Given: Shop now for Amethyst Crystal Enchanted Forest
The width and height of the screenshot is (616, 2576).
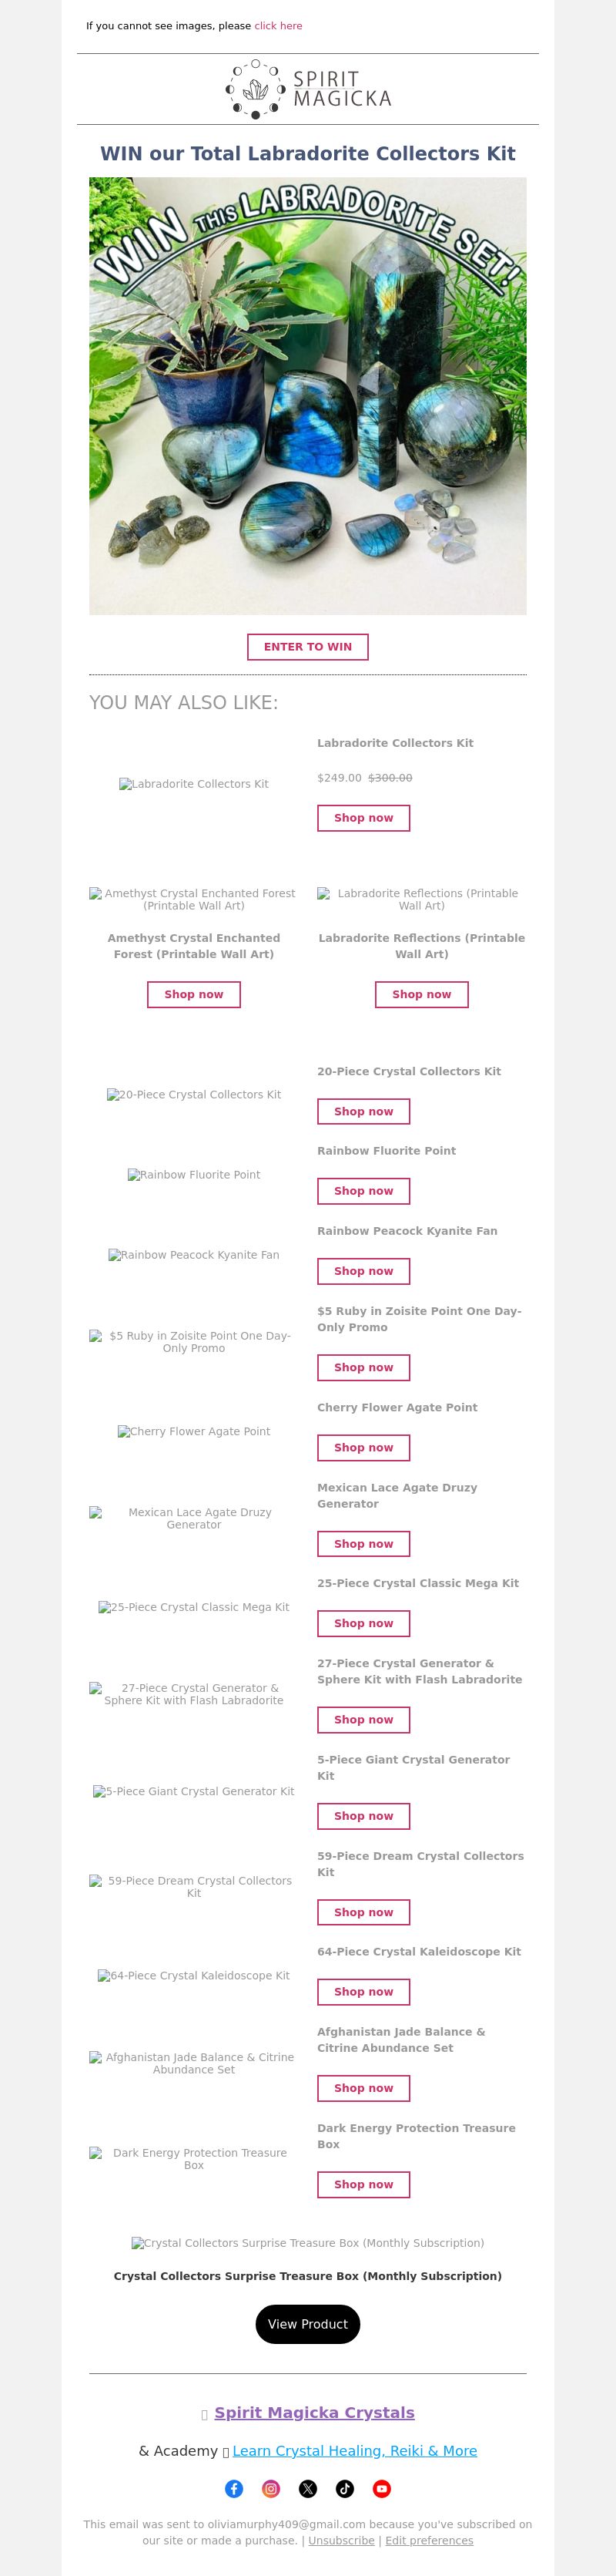Looking at the screenshot, I should tap(194, 995).
